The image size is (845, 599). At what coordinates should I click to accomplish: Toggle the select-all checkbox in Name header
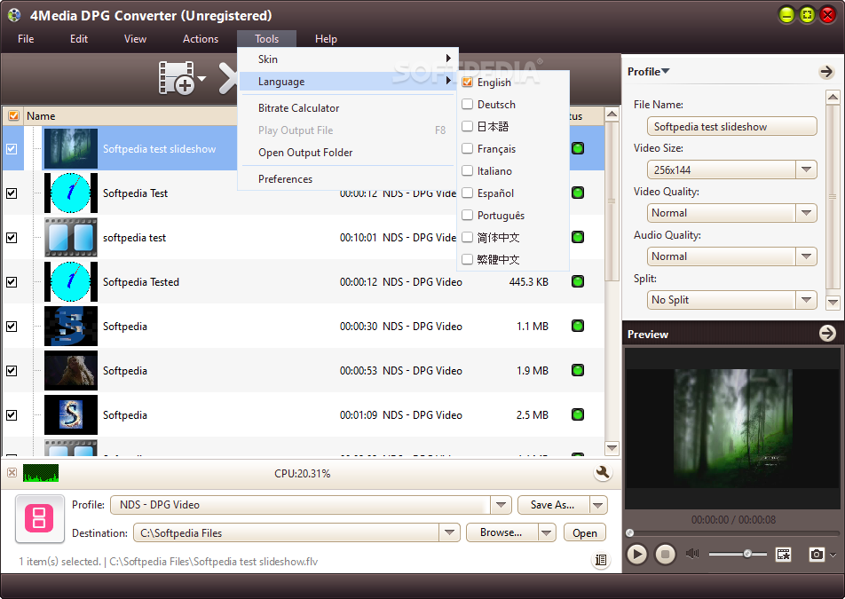pyautogui.click(x=13, y=116)
